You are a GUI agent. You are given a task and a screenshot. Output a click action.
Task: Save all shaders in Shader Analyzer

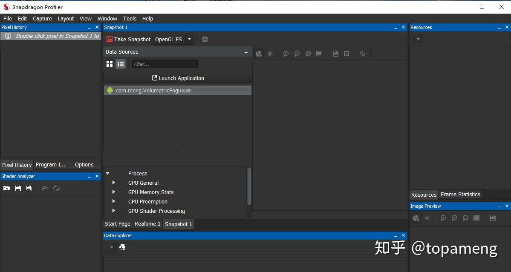[x=29, y=188]
